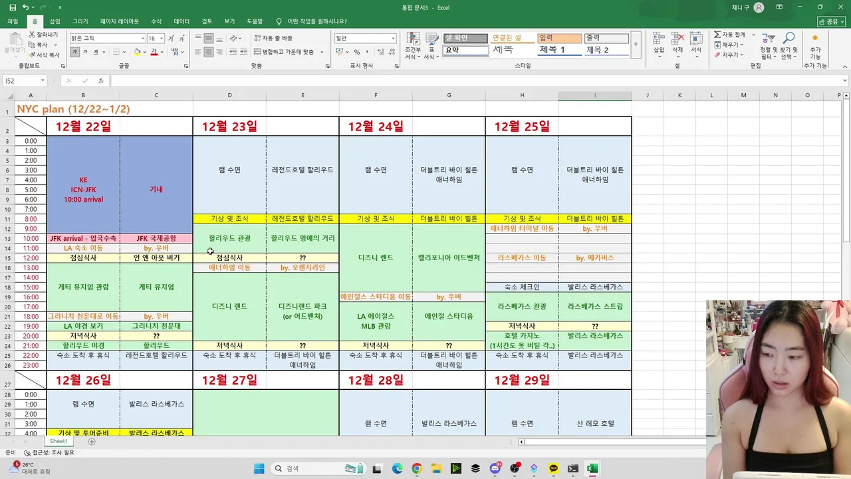This screenshot has height=479, width=851.
Task: Apply cell borders icon
Action: click(x=116, y=52)
